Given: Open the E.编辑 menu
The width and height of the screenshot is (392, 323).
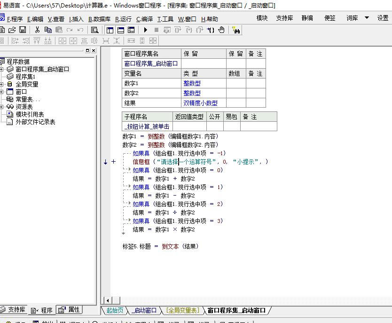Looking at the screenshot, I should click(35, 19).
